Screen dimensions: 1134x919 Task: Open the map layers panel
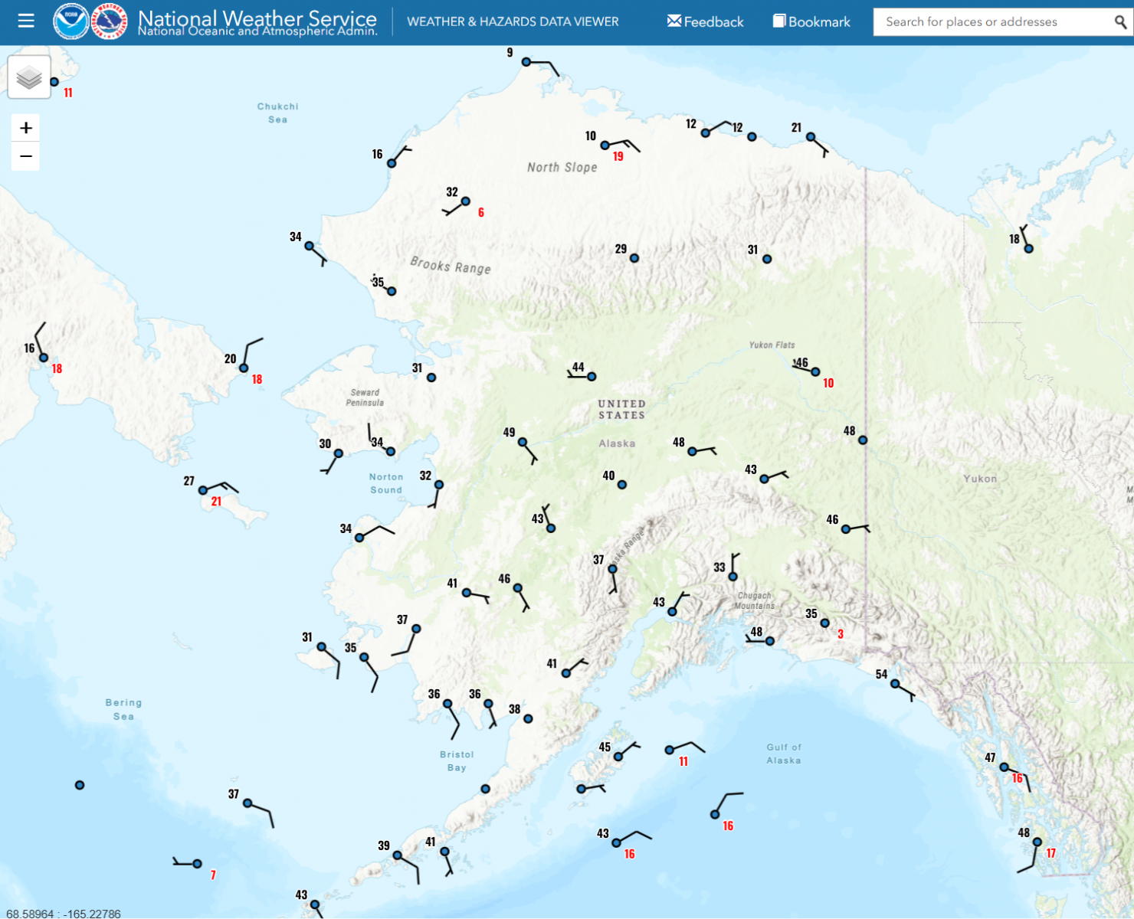pyautogui.click(x=29, y=77)
